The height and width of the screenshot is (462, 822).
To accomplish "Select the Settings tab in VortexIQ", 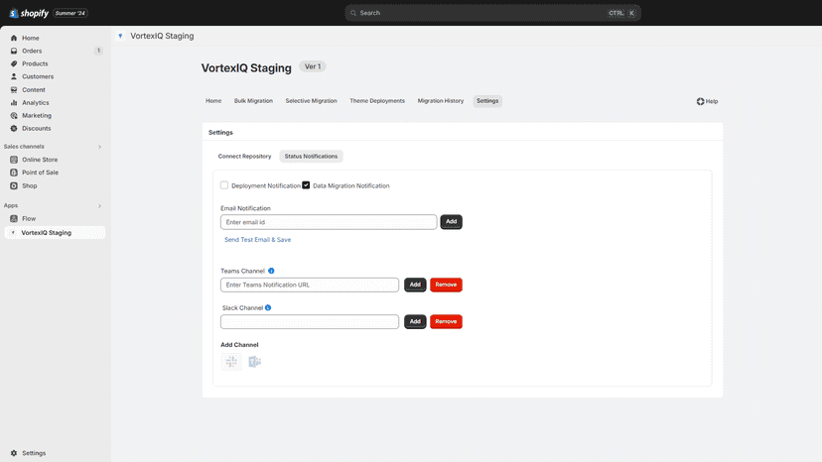I will click(487, 101).
